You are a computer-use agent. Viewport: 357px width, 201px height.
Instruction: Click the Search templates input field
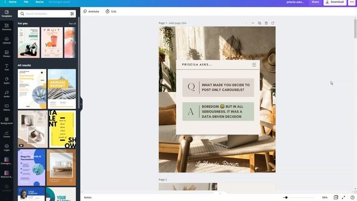click(47, 14)
